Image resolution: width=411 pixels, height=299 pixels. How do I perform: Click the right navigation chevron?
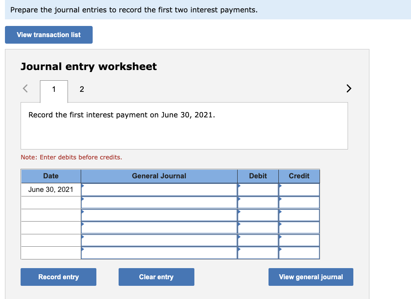[x=348, y=88]
